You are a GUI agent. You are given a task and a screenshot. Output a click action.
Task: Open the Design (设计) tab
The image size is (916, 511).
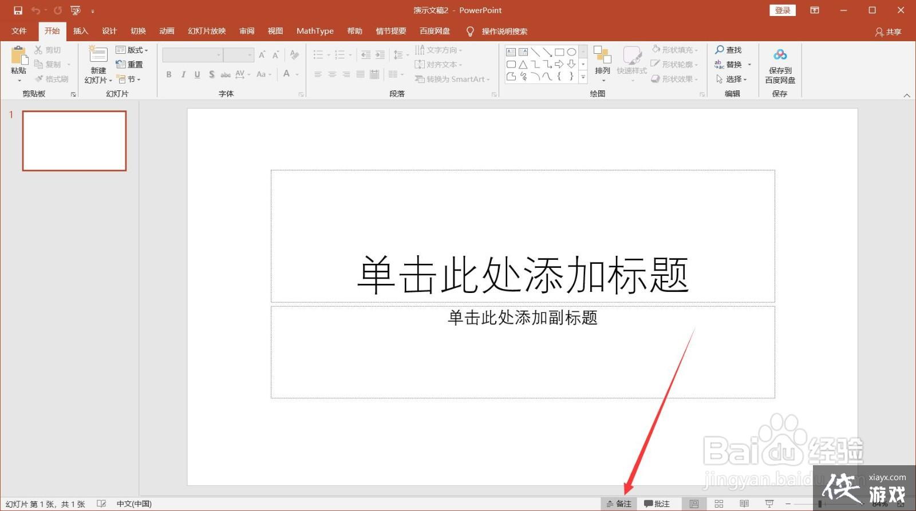[109, 31]
